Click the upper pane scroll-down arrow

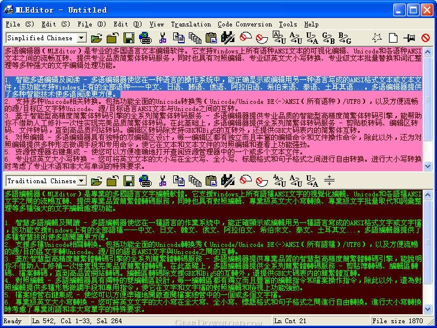coord(427,166)
